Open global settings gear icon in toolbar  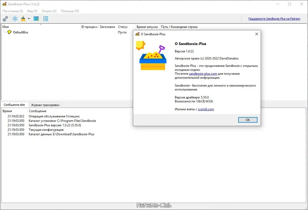[5, 19]
